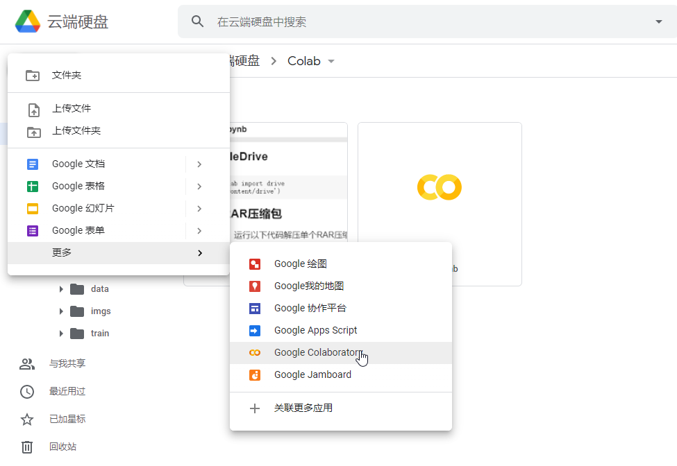Select Google Jamboard from submenu
Image resolution: width=677 pixels, height=466 pixels.
pos(341,375)
